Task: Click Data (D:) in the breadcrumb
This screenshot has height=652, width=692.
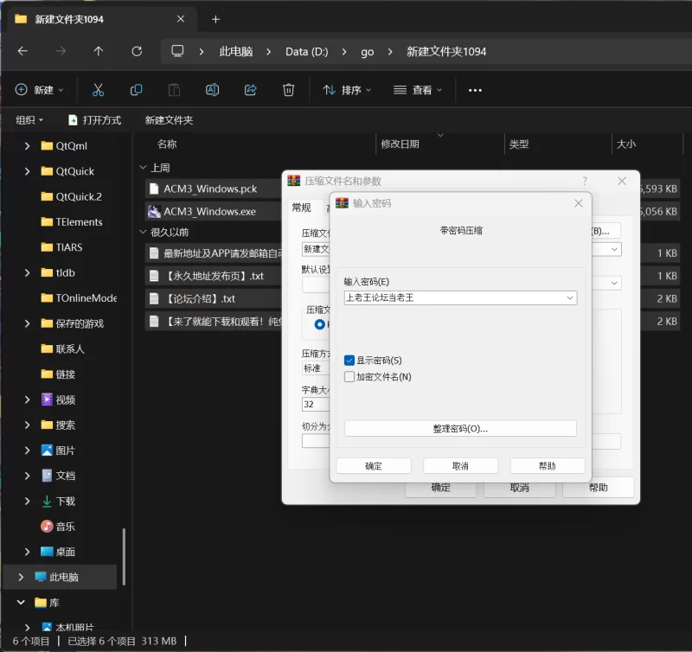Action: (x=307, y=52)
